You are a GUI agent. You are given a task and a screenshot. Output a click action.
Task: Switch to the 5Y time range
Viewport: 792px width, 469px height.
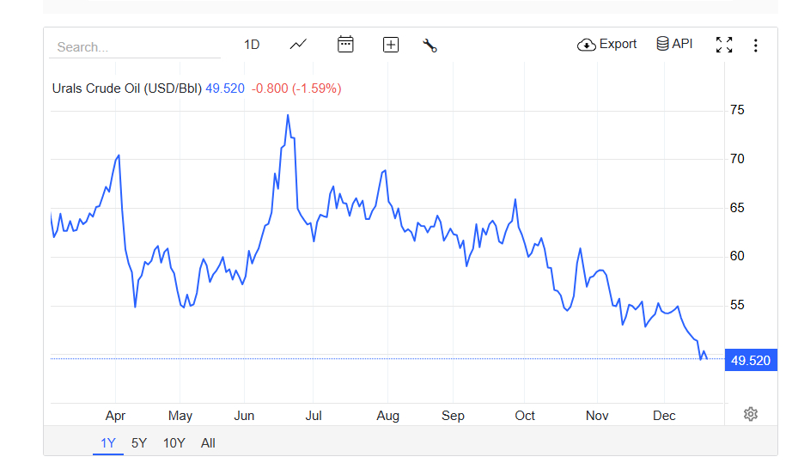139,443
